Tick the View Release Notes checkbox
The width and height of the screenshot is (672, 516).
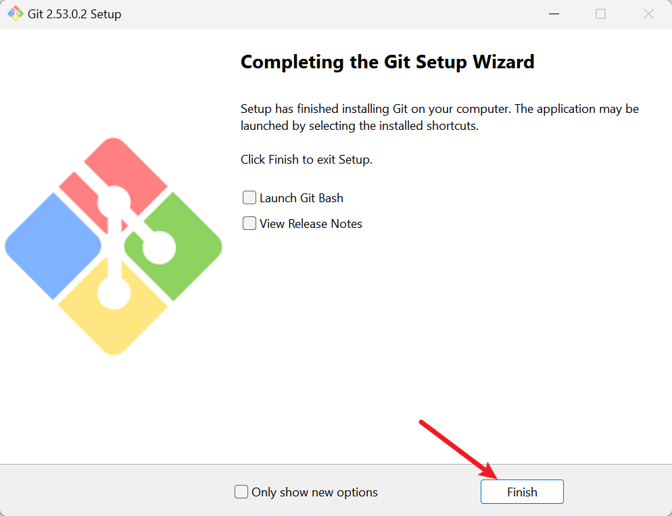click(249, 224)
